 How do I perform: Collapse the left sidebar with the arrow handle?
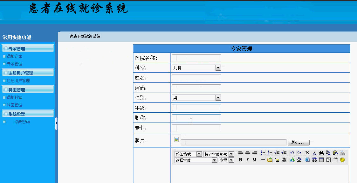tap(56, 123)
